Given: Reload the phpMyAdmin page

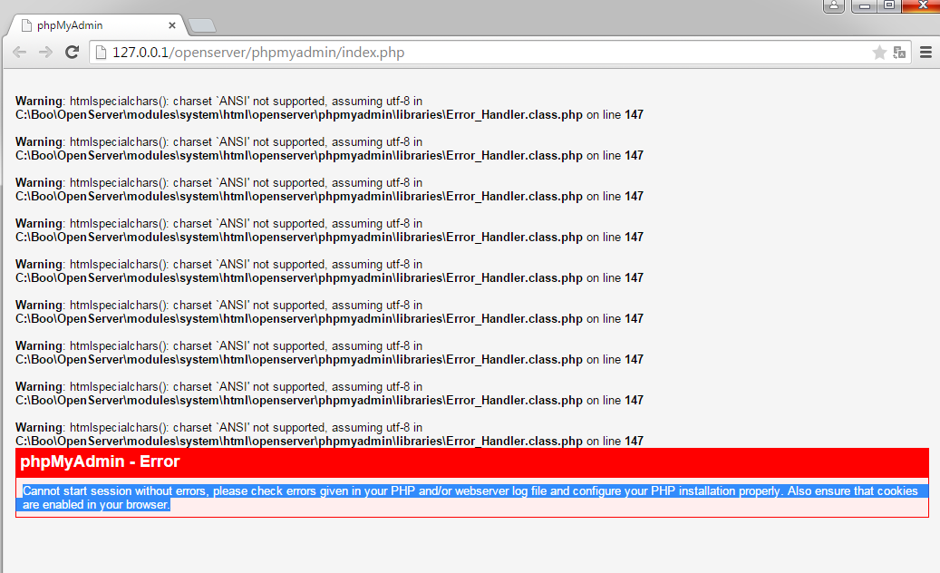Looking at the screenshot, I should pos(73,53).
